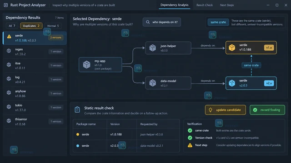291x163 pixels.
Task: Select the regex v1.10.2 list entry
Action: (35, 52)
